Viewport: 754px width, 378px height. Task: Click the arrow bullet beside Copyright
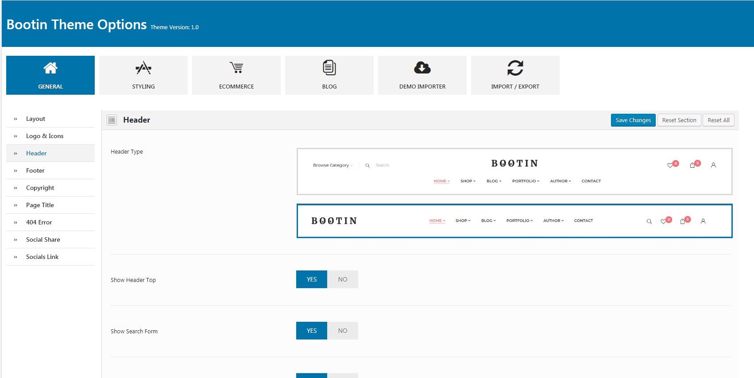pos(15,188)
